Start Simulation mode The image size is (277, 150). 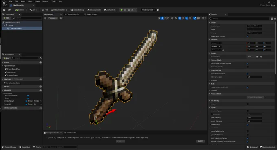[110, 10]
